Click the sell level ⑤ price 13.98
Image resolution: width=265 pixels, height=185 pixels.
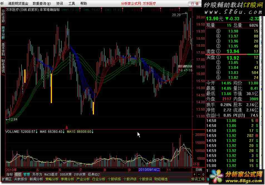[x=233, y=31]
